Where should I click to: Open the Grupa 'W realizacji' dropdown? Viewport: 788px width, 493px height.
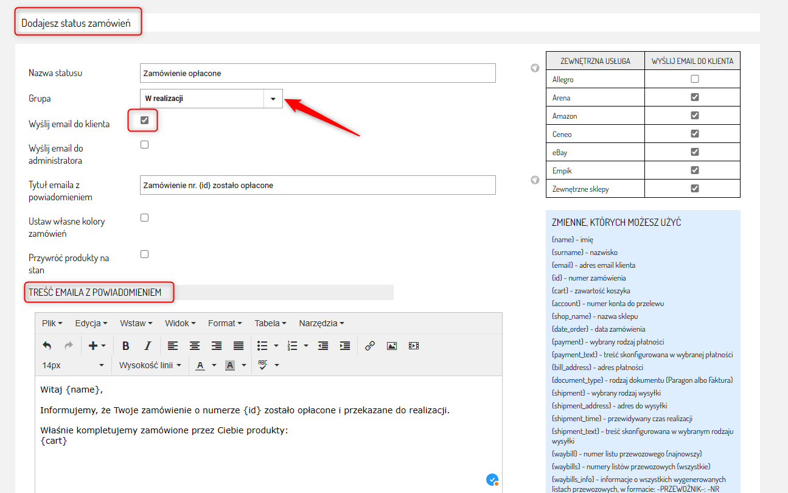click(x=211, y=99)
